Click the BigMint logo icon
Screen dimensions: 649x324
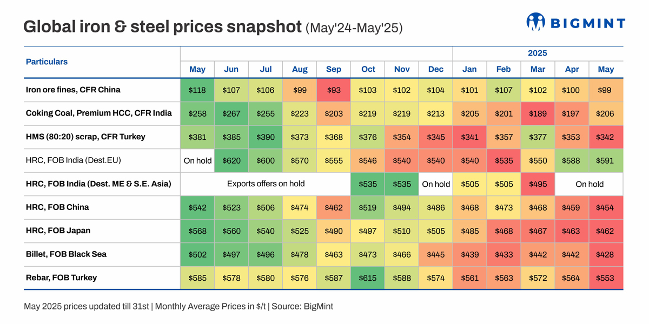535,22
